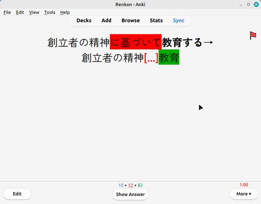Open the View menu
261x204 pixels.
(x=34, y=12)
